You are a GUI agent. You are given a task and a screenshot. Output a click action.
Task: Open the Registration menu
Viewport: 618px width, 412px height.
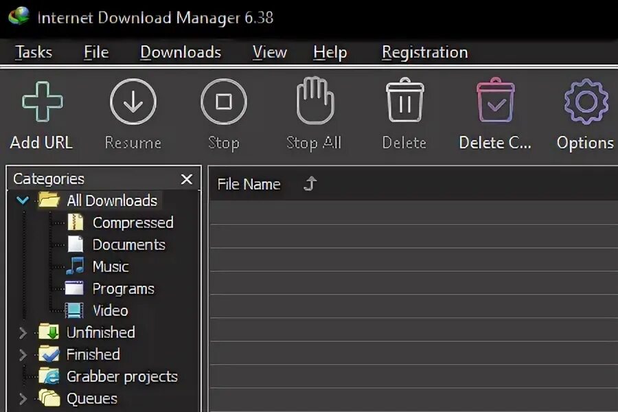(425, 52)
